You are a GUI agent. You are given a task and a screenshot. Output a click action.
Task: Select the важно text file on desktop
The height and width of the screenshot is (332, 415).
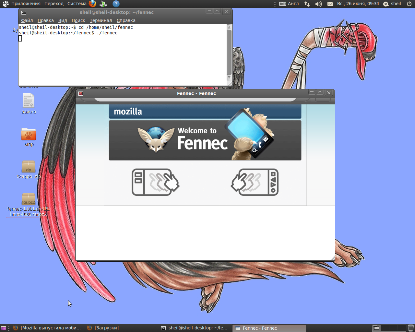point(29,104)
